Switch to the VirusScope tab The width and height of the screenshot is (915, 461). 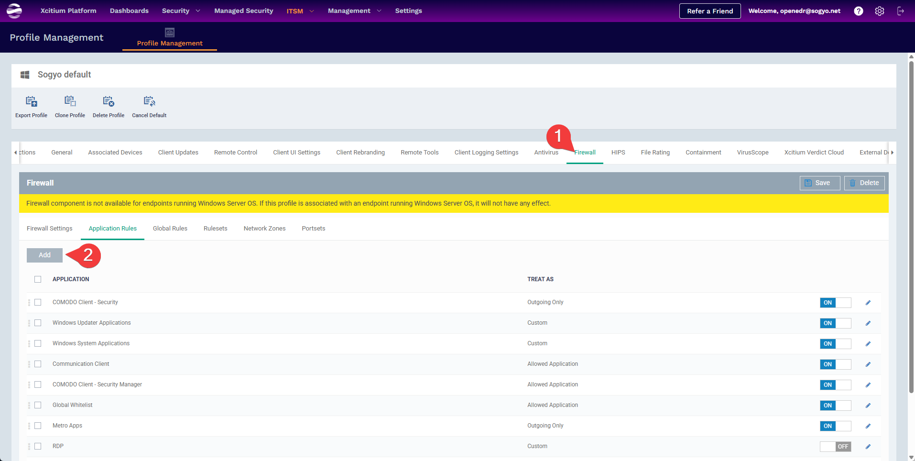752,153
